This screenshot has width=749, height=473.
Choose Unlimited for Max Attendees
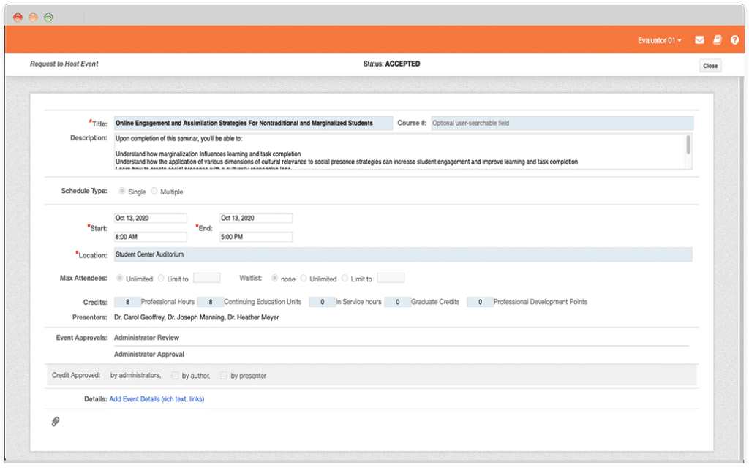(x=119, y=279)
